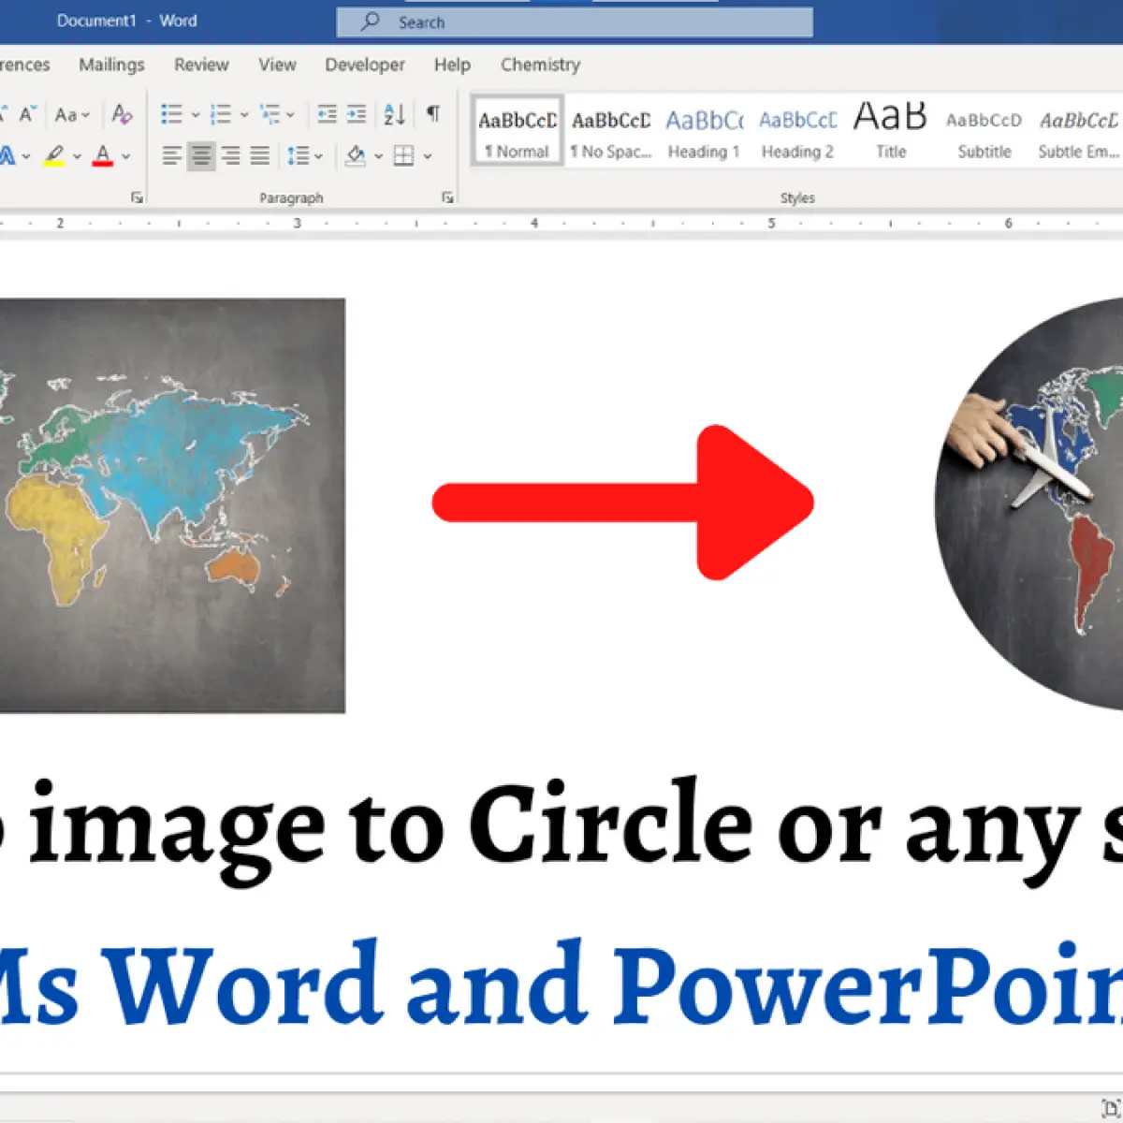This screenshot has width=1123, height=1123.
Task: Apply the Subtle Emphasis style
Action: click(1078, 131)
